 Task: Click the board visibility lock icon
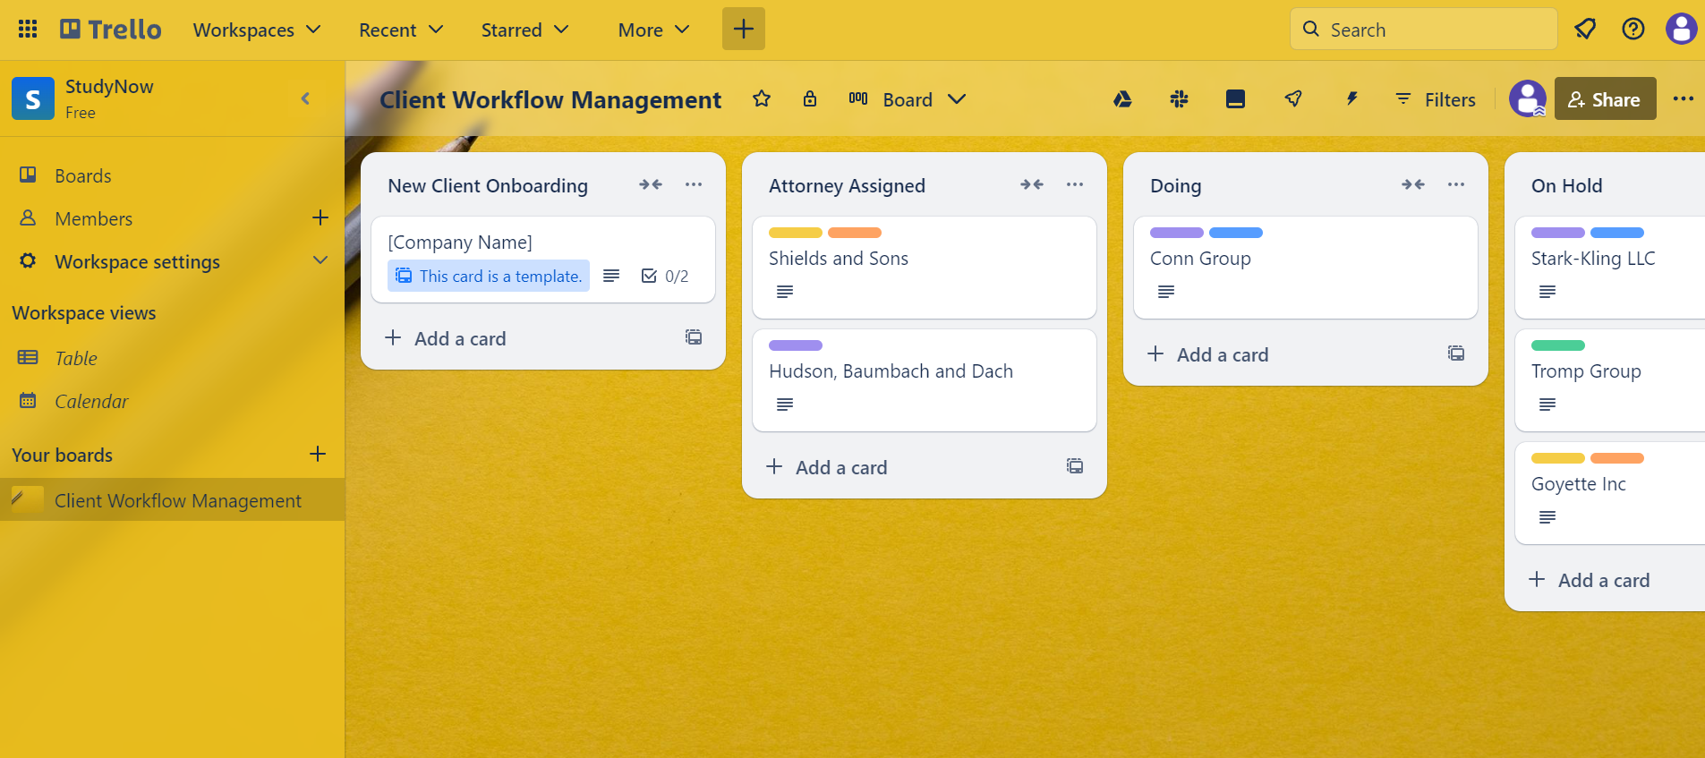(809, 99)
